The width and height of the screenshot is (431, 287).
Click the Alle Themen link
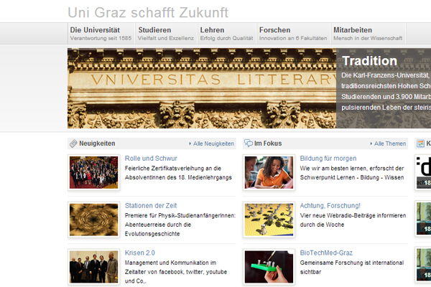[x=390, y=143]
